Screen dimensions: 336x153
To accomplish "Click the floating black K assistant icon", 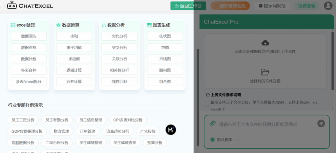I will pos(171,130).
